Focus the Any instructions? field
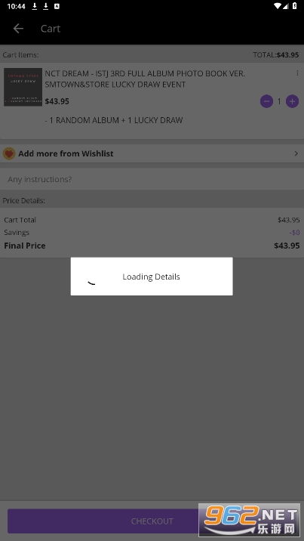The width and height of the screenshot is (304, 541). click(x=152, y=179)
